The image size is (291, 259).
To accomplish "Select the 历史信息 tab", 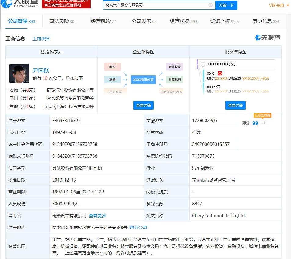I will click(266, 21).
